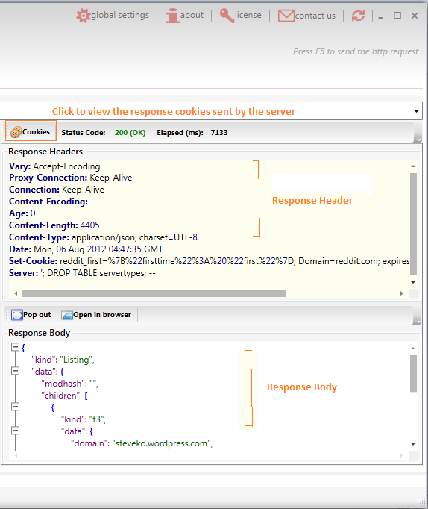Image resolution: width=428 pixels, height=509 pixels.
Task: Collapse the nested "data" node under t3
Action: pyautogui.click(x=15, y=431)
